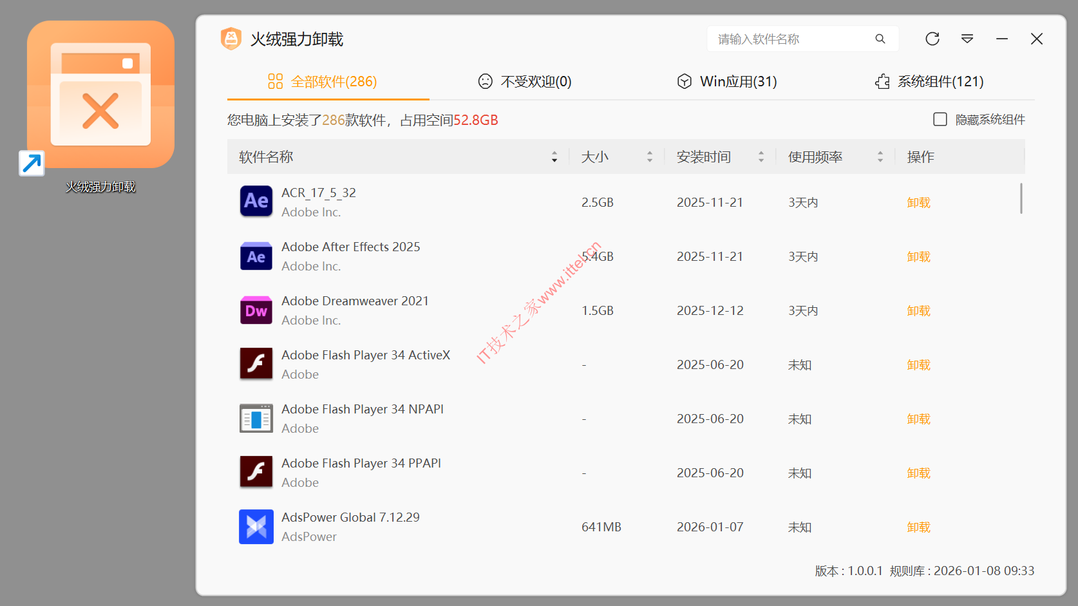1078x606 pixels.
Task: Click the refresh icon in title bar
Action: [932, 39]
